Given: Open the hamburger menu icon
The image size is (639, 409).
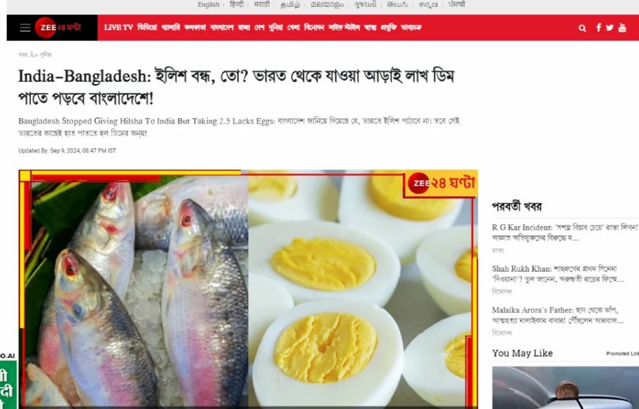Looking at the screenshot, I should click(x=25, y=27).
